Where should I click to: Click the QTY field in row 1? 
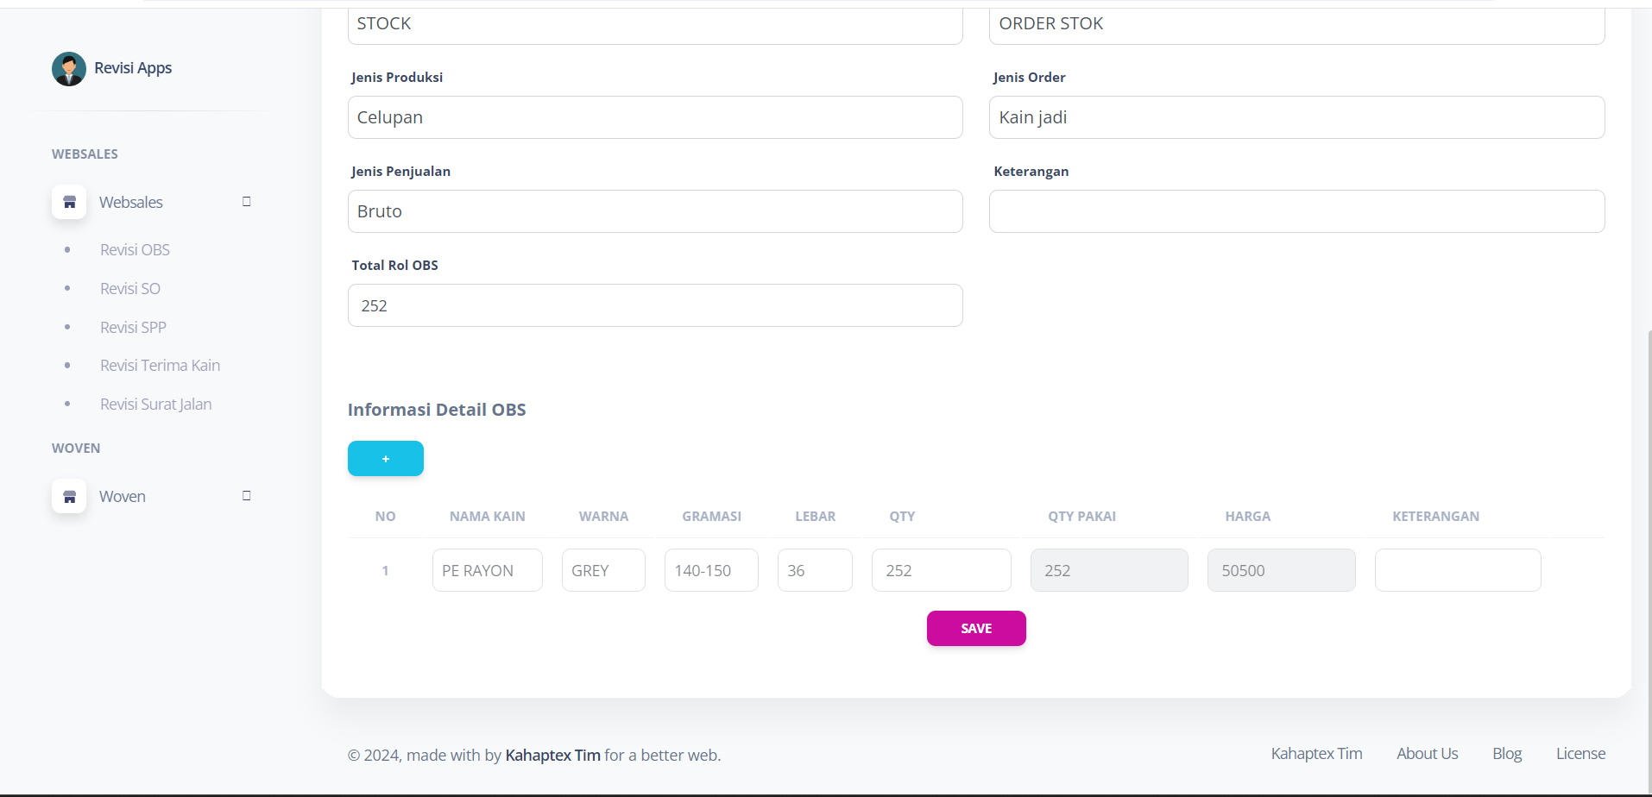[x=941, y=570]
